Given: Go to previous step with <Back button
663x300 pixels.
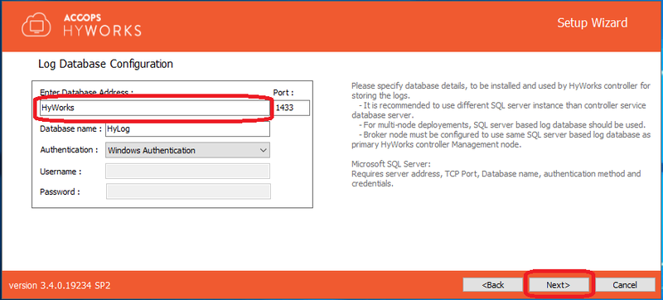Looking at the screenshot, I should click(492, 285).
